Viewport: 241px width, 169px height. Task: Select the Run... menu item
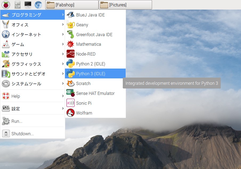pyautogui.click(x=32, y=121)
